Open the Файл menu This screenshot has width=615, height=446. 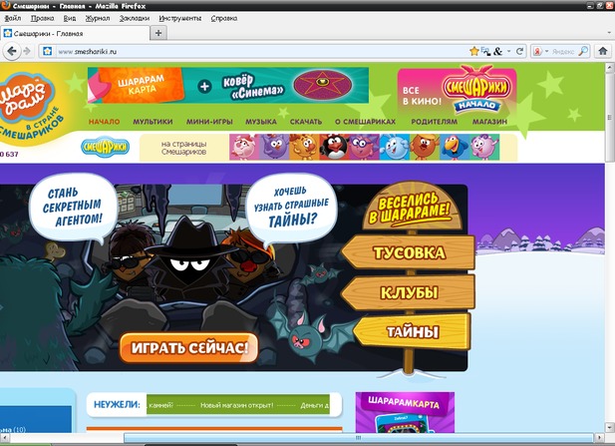point(13,18)
